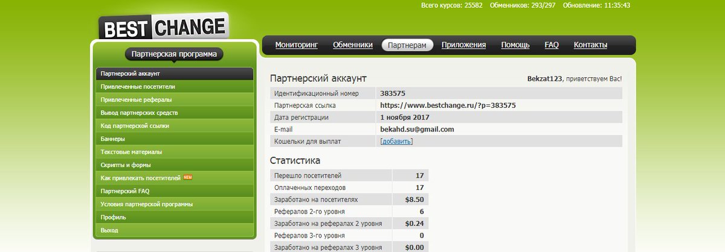Click the Заработано на посетителях label
Screen dimensions: 725x252
click(316, 199)
